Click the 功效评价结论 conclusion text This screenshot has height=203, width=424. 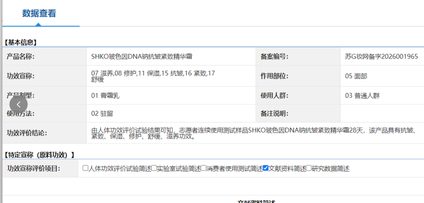point(254,133)
